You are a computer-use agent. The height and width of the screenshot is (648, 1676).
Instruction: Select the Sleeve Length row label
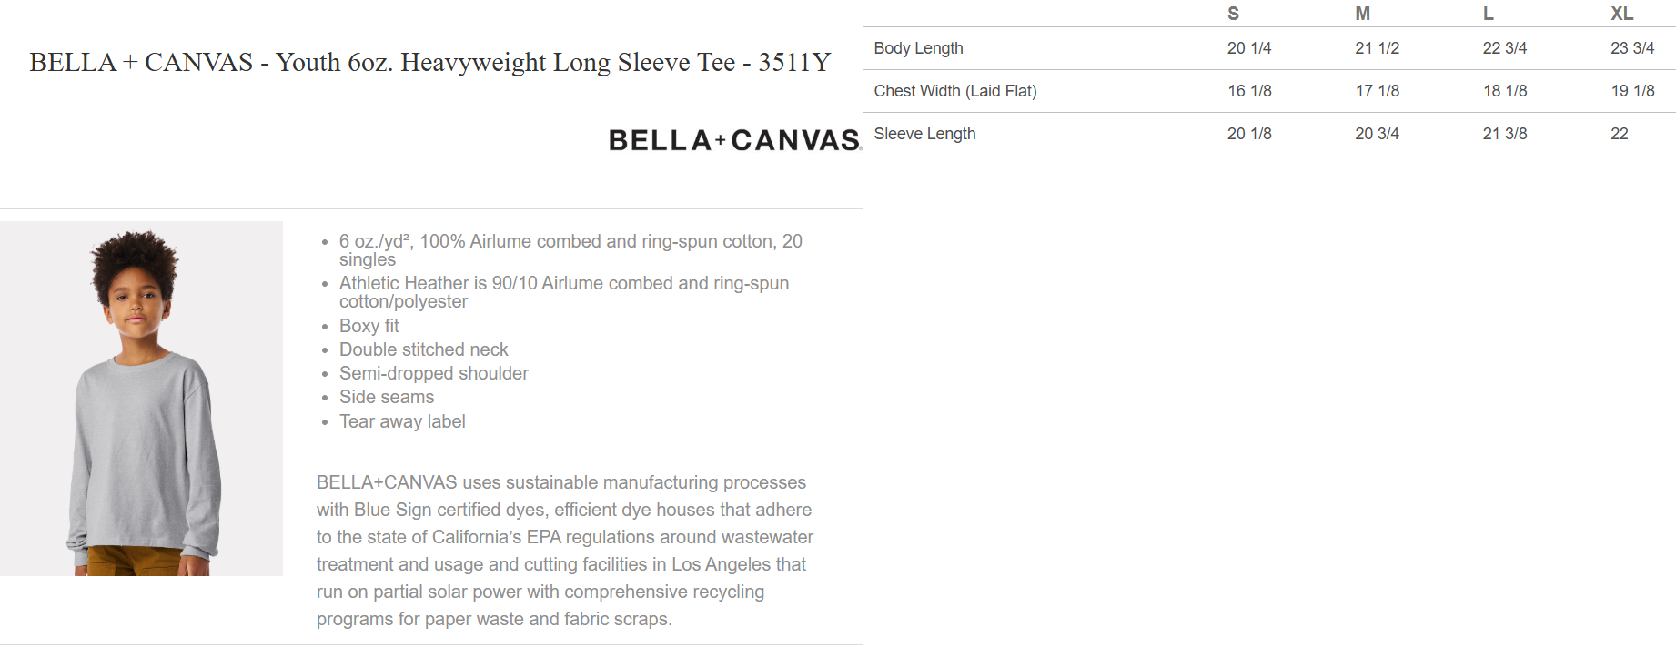coord(924,134)
